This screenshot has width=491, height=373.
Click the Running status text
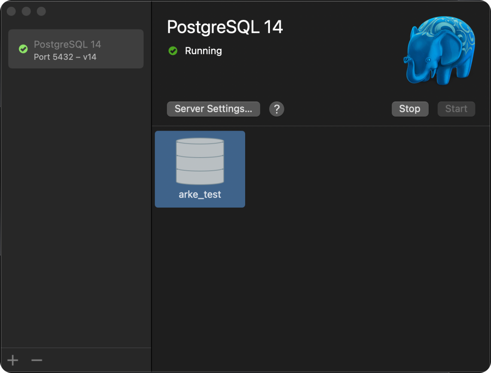(x=203, y=51)
